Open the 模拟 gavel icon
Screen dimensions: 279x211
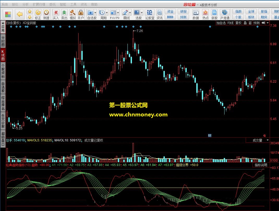pos(72,12)
